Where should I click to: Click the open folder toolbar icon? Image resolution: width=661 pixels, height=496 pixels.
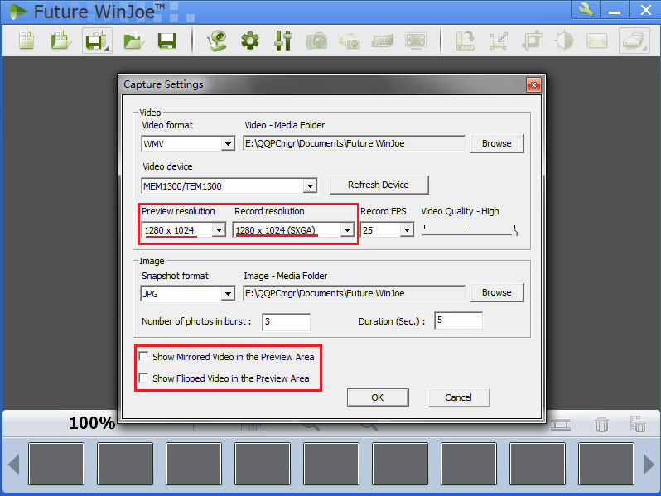(x=133, y=41)
